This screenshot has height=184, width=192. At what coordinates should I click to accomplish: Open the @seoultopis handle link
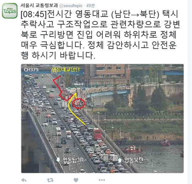(x=71, y=6)
